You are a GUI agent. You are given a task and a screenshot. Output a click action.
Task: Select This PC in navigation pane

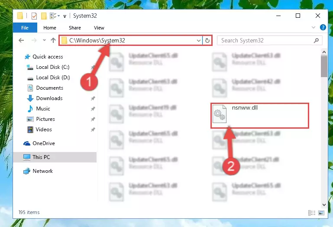coord(55,157)
